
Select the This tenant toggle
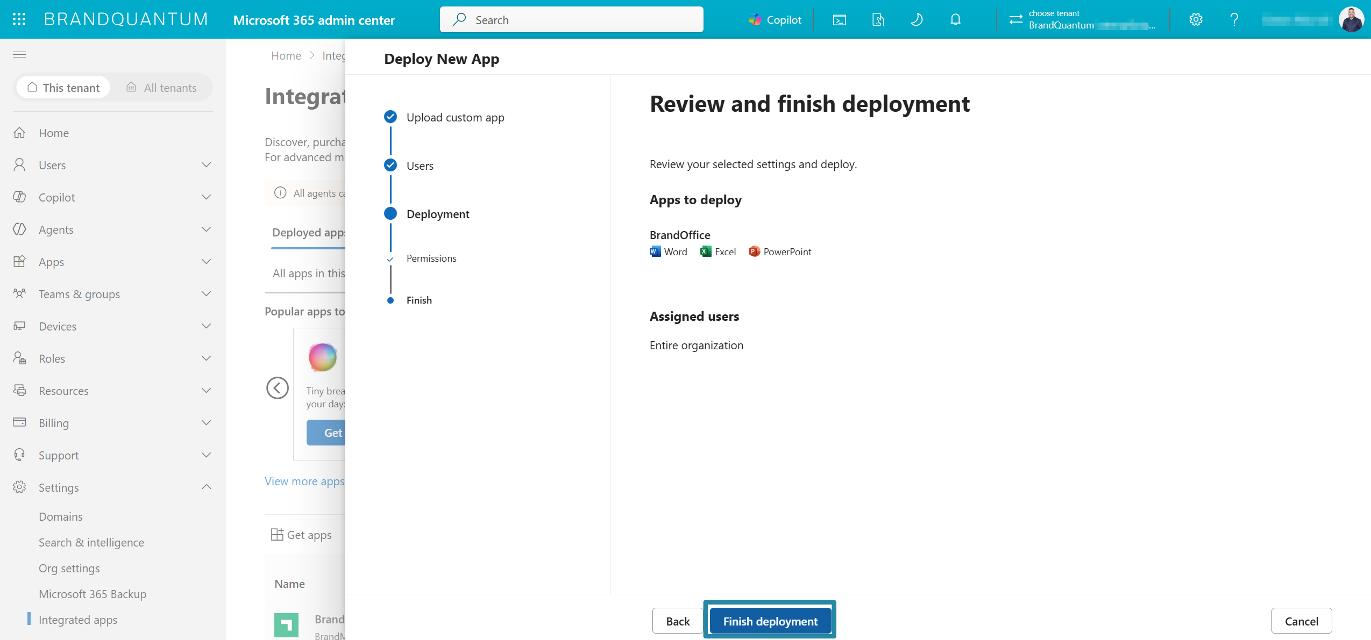point(63,88)
